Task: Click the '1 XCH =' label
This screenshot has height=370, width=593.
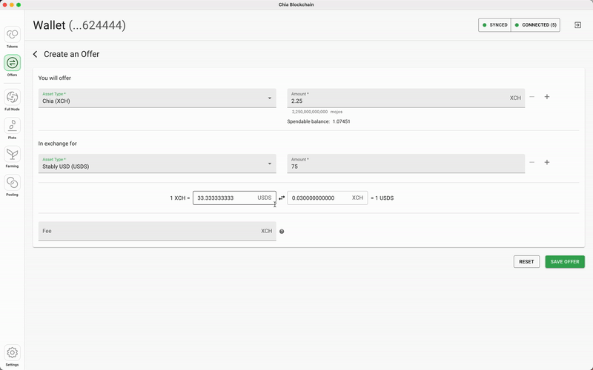Action: click(180, 198)
